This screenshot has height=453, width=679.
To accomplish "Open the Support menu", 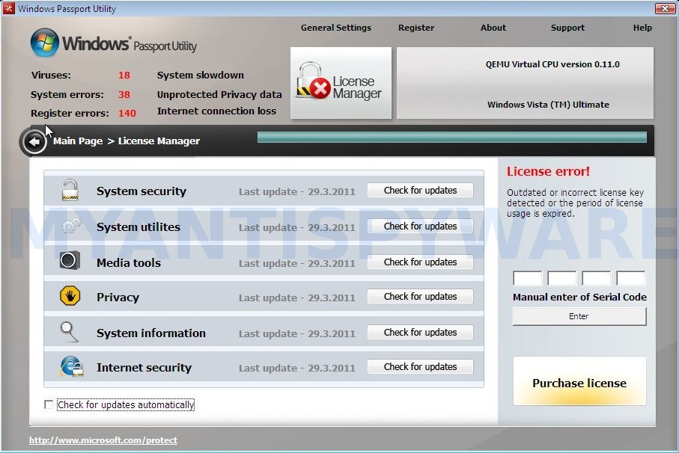I will 567,28.
